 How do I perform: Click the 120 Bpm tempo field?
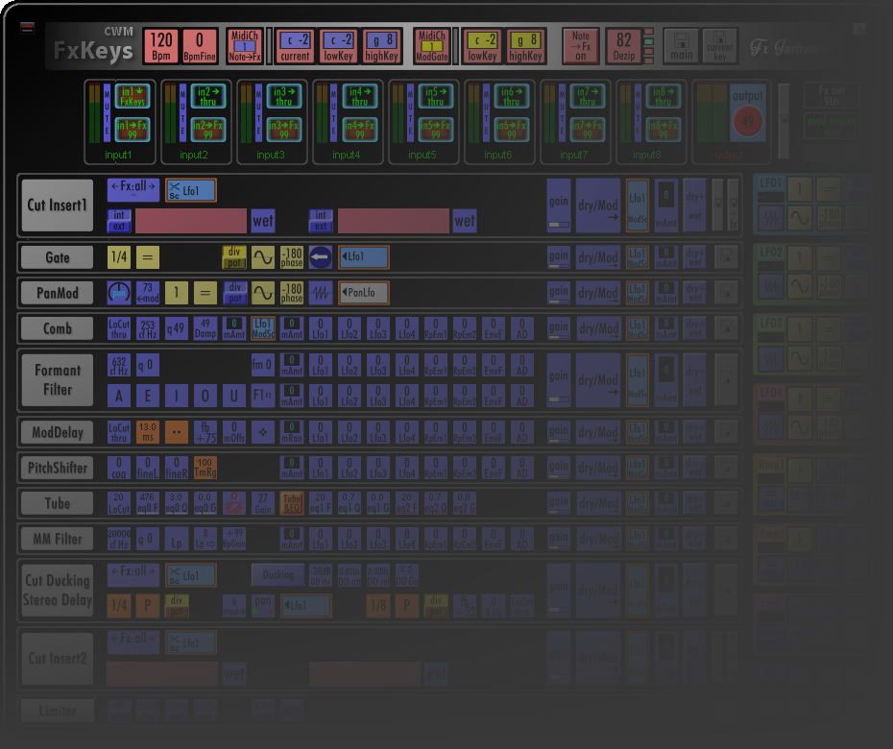(161, 46)
